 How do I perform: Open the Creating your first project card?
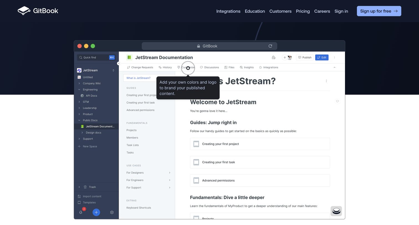coord(260,144)
